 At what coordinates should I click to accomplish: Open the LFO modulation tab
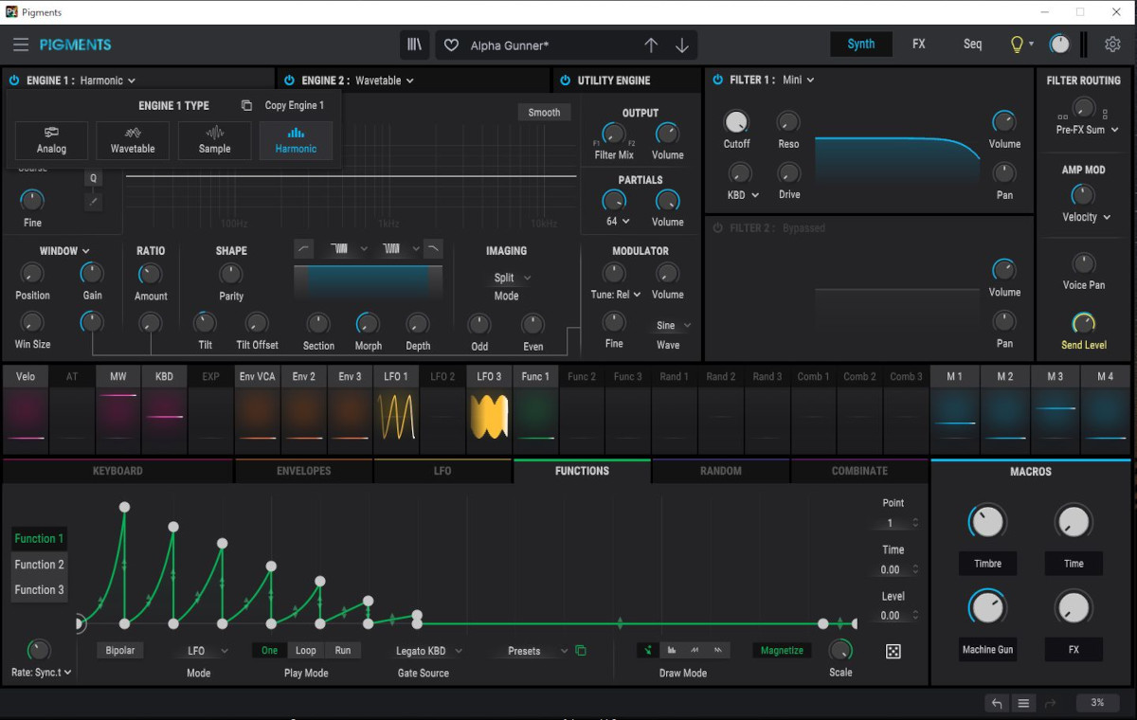pyautogui.click(x=442, y=471)
